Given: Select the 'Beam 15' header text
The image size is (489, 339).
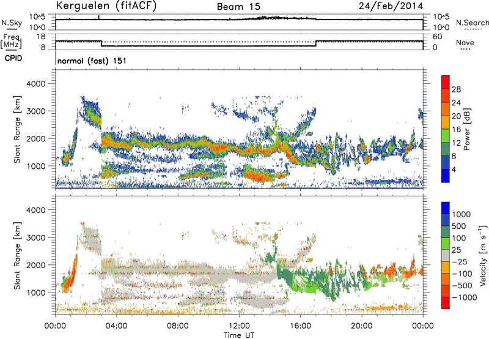Looking at the screenshot, I should [238, 7].
